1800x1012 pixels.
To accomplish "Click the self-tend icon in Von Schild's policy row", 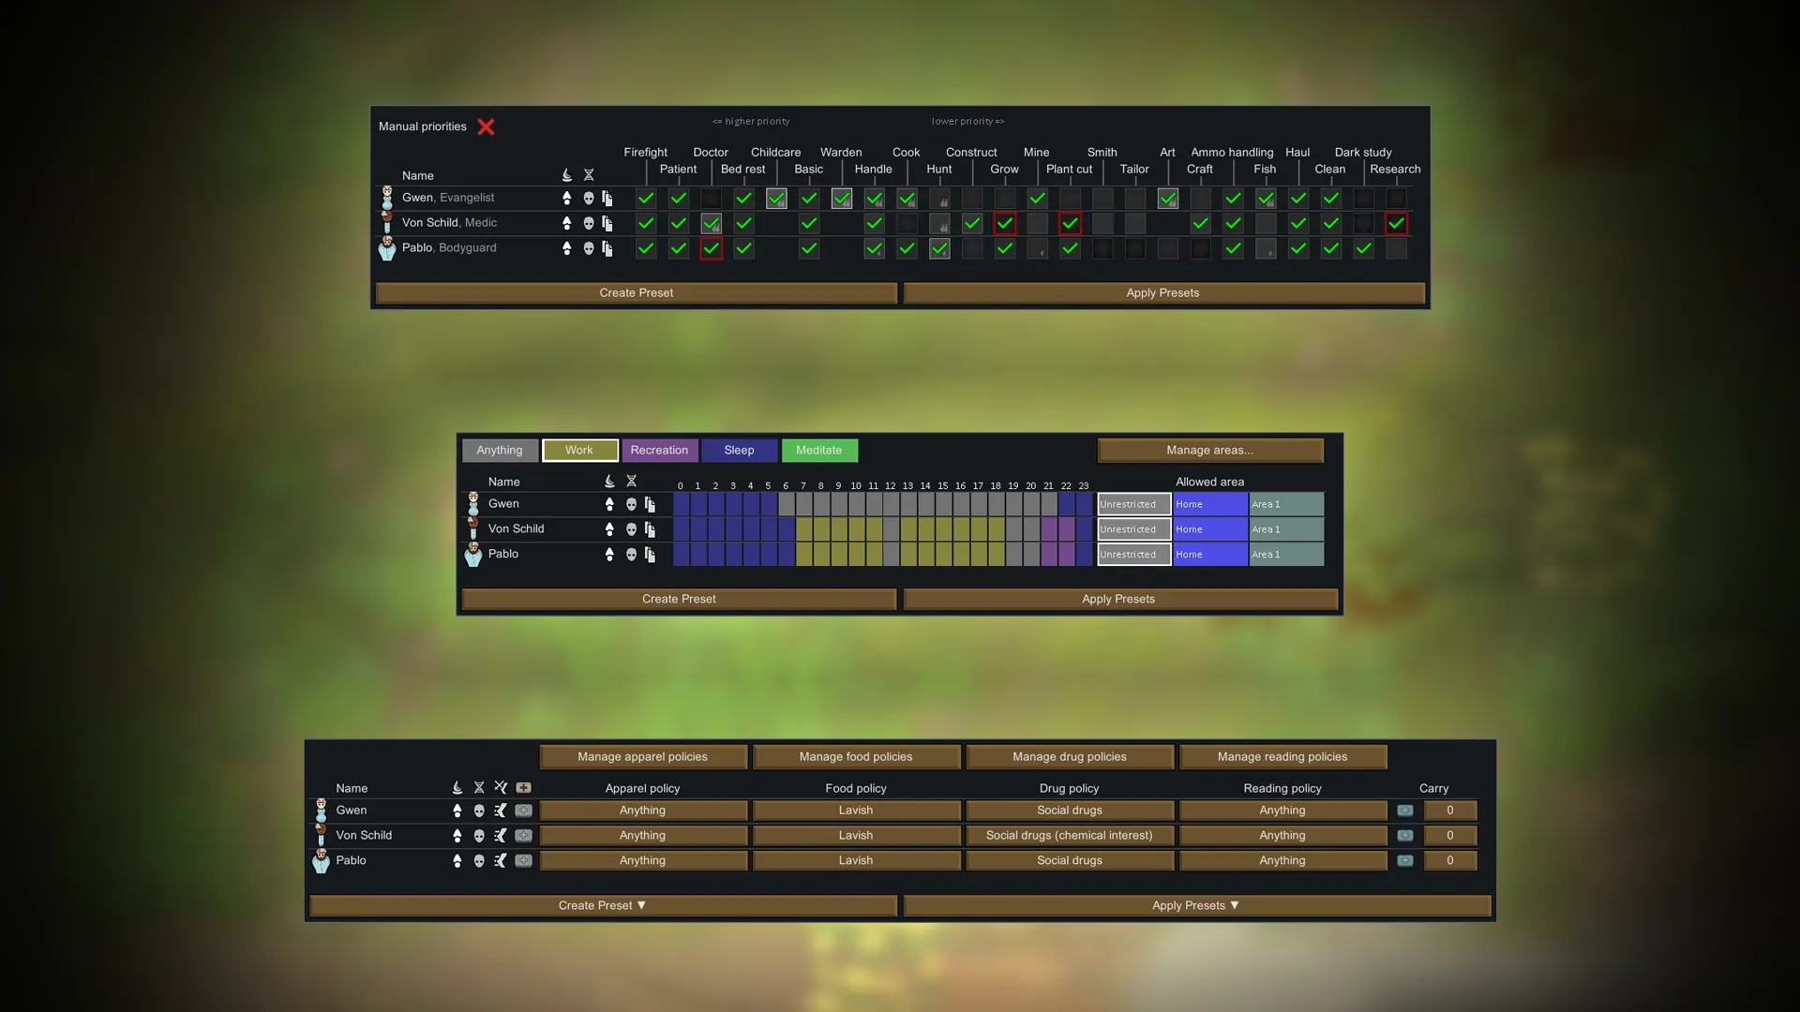I will [501, 836].
